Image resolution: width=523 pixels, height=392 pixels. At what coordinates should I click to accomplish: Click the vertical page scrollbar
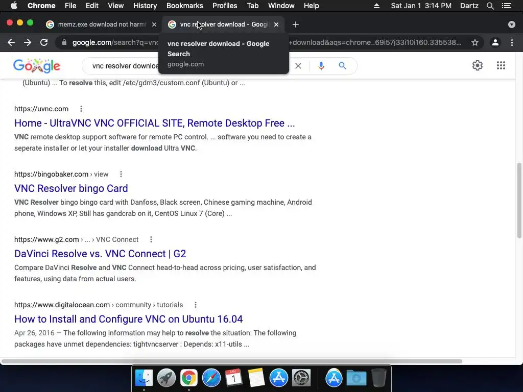[519, 200]
